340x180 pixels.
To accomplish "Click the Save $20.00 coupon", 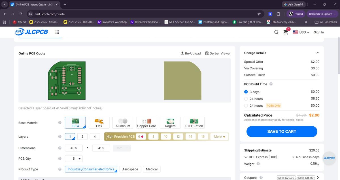I will 286,178.
